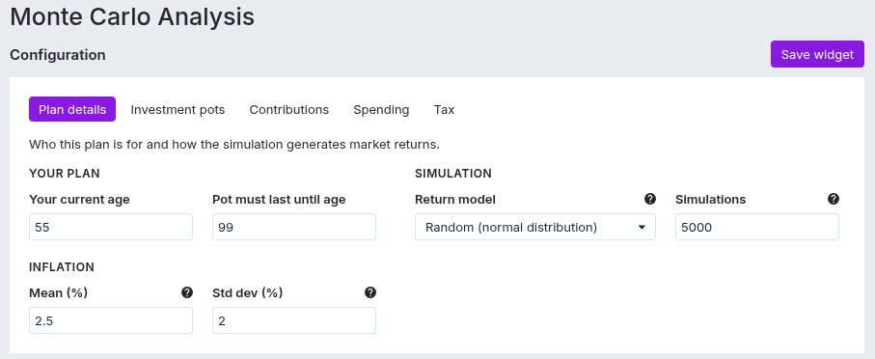
Task: Go to the Spending tab
Action: click(x=381, y=109)
